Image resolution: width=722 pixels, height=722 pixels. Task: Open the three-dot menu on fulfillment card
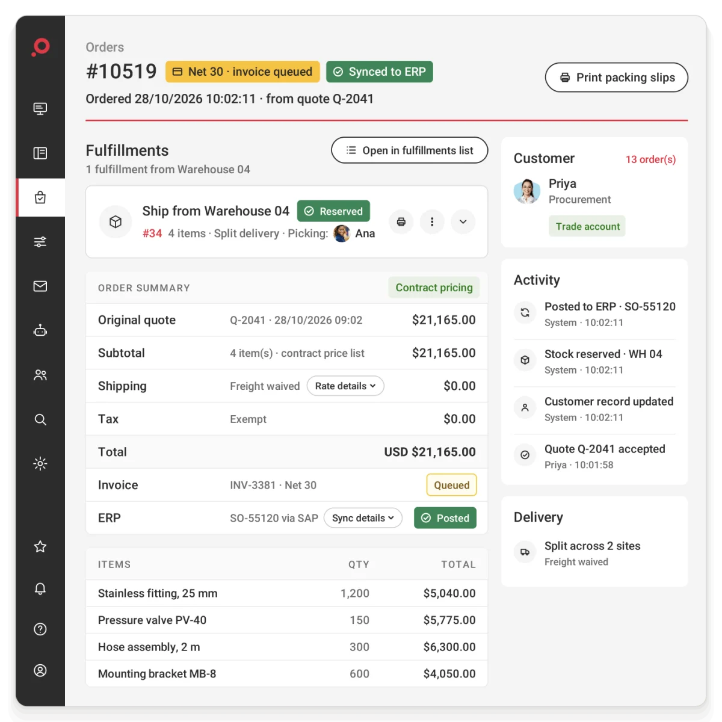[432, 222]
